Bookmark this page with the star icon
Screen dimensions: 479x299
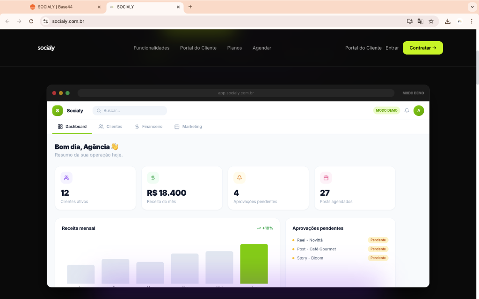coord(431,21)
